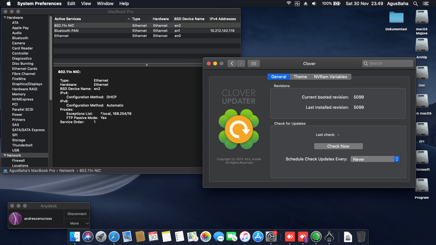Open the Mail stamp icon in Dock
The height and width of the screenshot is (245, 436).
coord(127,236)
